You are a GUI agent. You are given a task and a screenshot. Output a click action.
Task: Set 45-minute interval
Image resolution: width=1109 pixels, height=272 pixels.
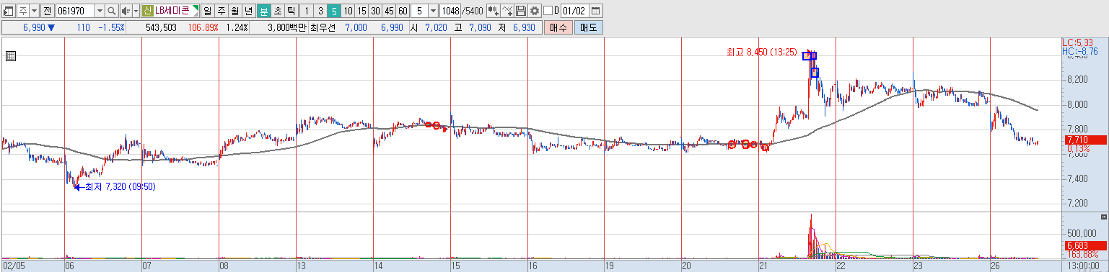pyautogui.click(x=389, y=11)
